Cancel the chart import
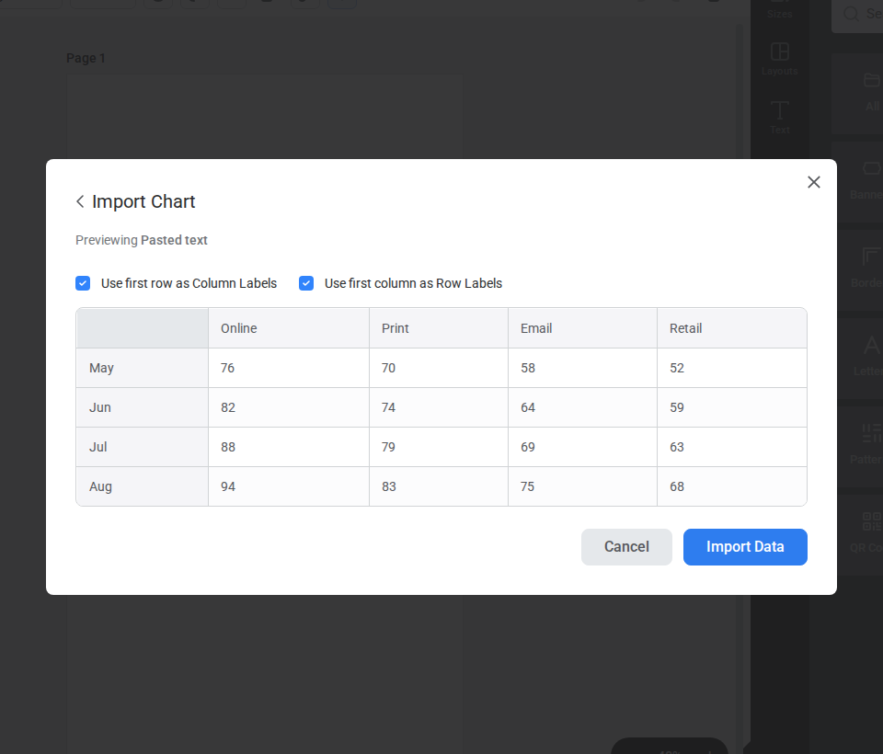The image size is (883, 754). click(x=626, y=547)
